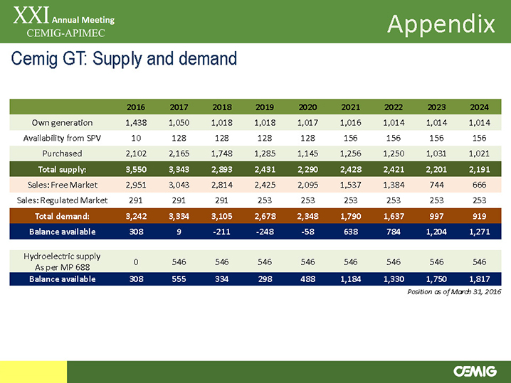Screen dimensions: 511x383
Task: Click Free Market sales value '744'
Action: [x=437, y=185]
